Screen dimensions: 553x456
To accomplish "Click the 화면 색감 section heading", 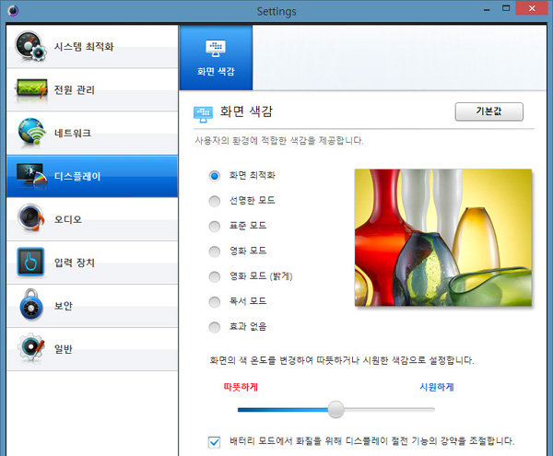I will (246, 111).
